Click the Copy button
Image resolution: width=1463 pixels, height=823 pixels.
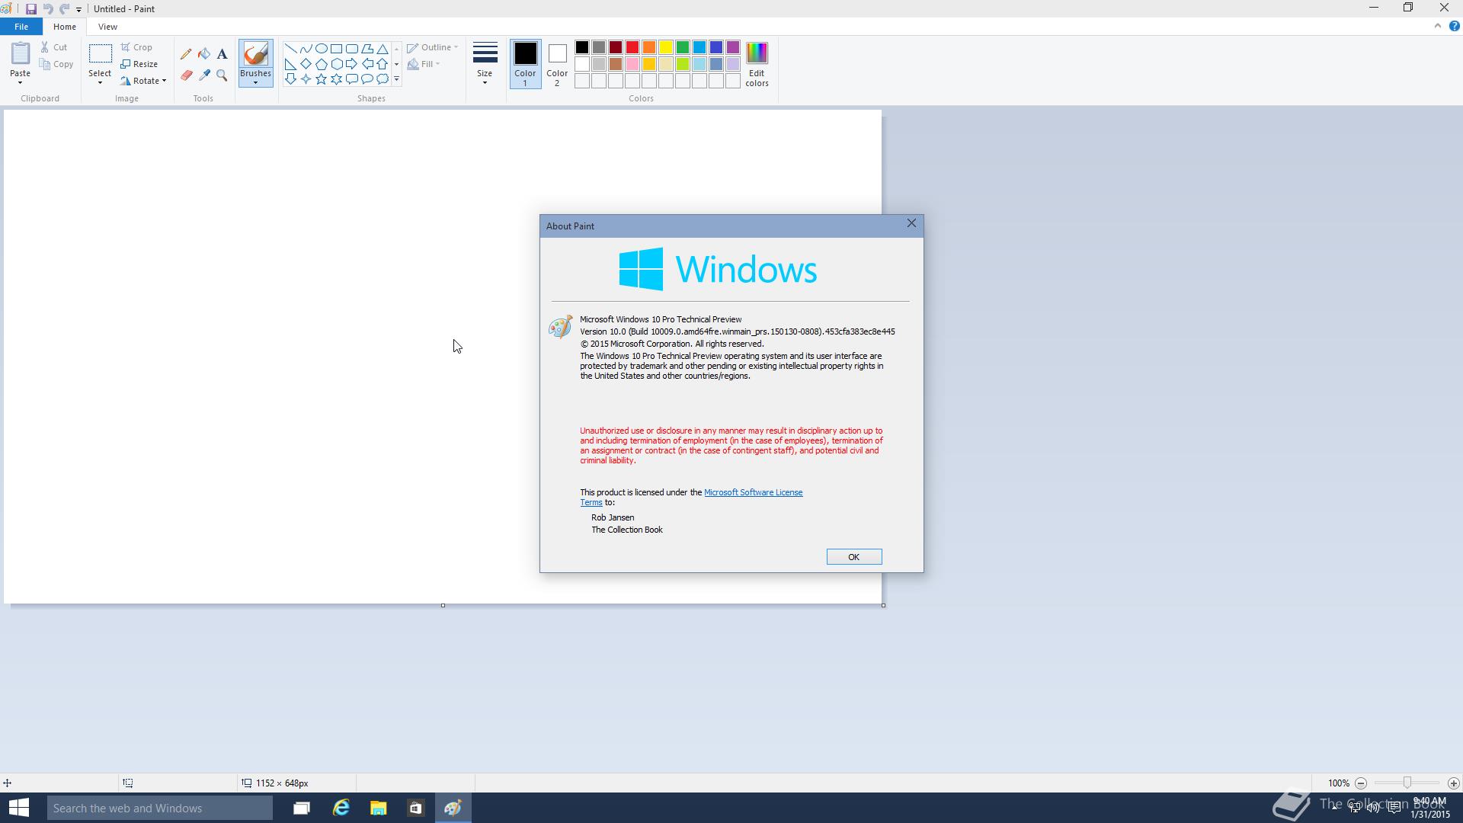coord(57,64)
